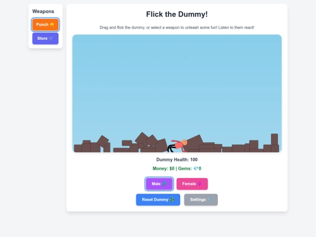Image resolution: width=316 pixels, height=237 pixels.
Task: Choose the Male dummy option
Action: tap(159, 184)
